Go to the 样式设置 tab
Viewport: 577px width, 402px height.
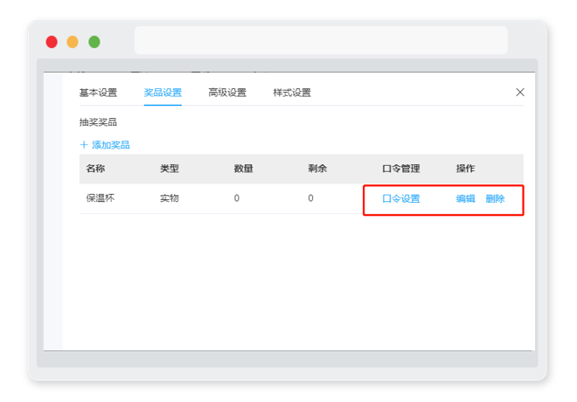(x=292, y=93)
